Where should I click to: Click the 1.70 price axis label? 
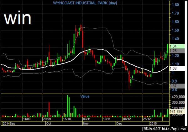coord(175,13)
